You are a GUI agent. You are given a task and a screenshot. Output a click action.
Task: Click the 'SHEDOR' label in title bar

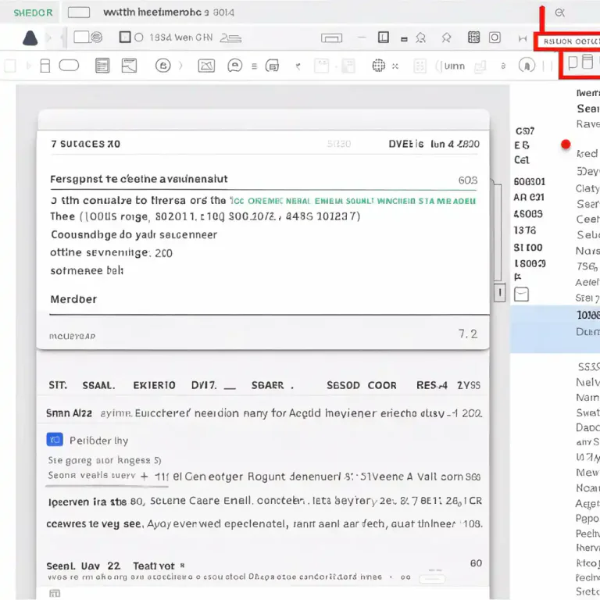pyautogui.click(x=33, y=12)
